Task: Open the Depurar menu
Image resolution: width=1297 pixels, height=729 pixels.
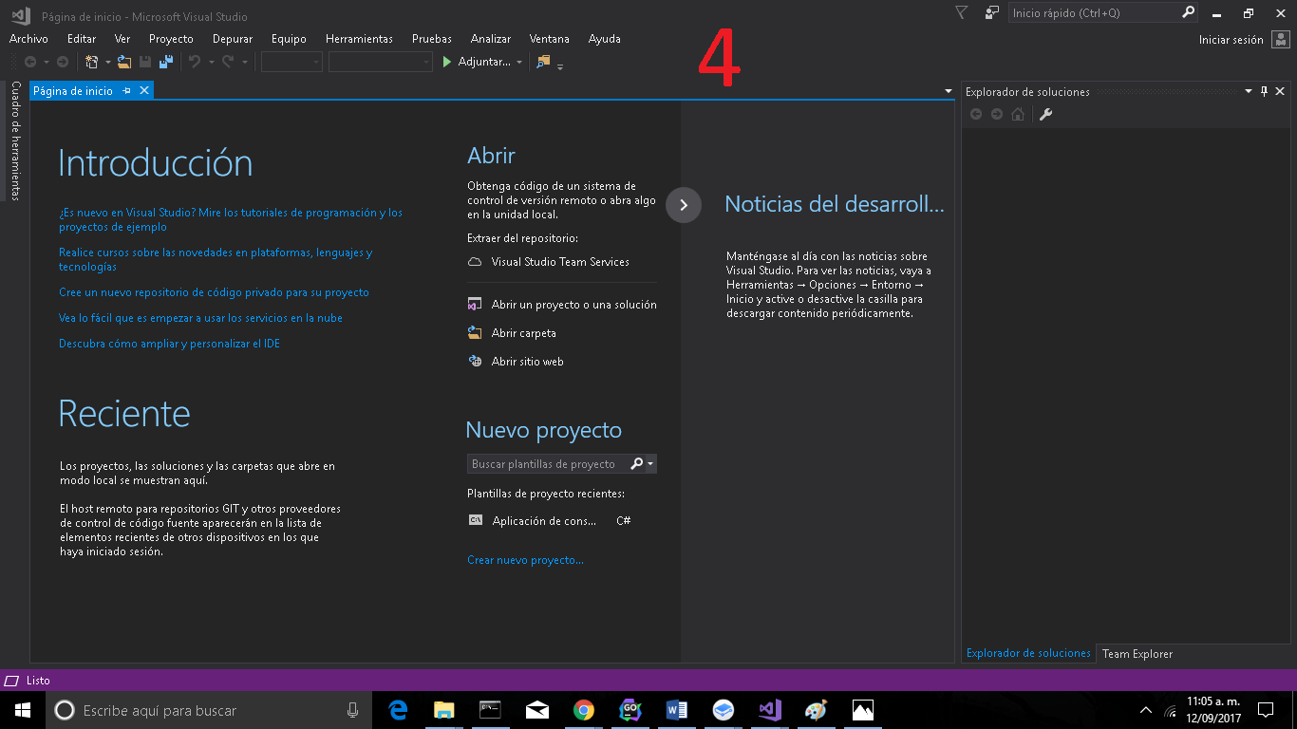Action: pos(233,39)
